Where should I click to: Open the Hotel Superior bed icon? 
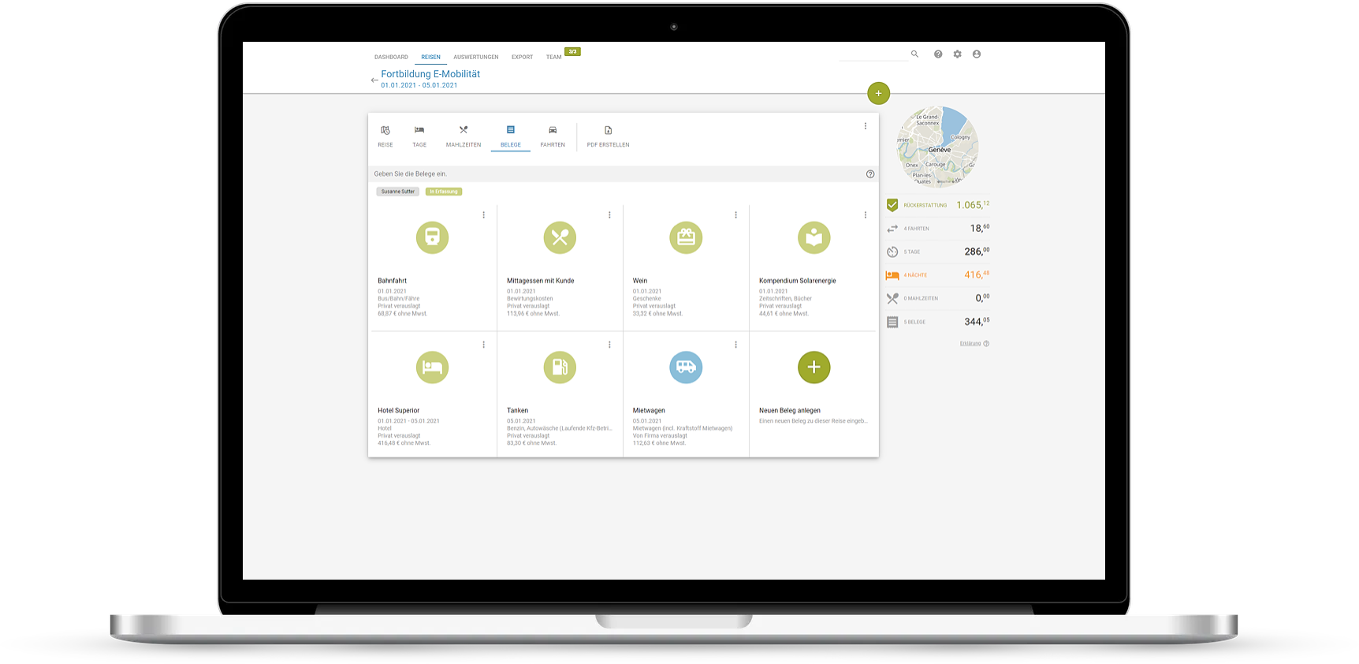point(432,367)
